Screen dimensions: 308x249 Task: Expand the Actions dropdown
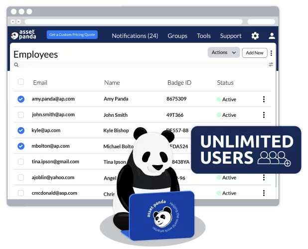pyautogui.click(x=224, y=52)
